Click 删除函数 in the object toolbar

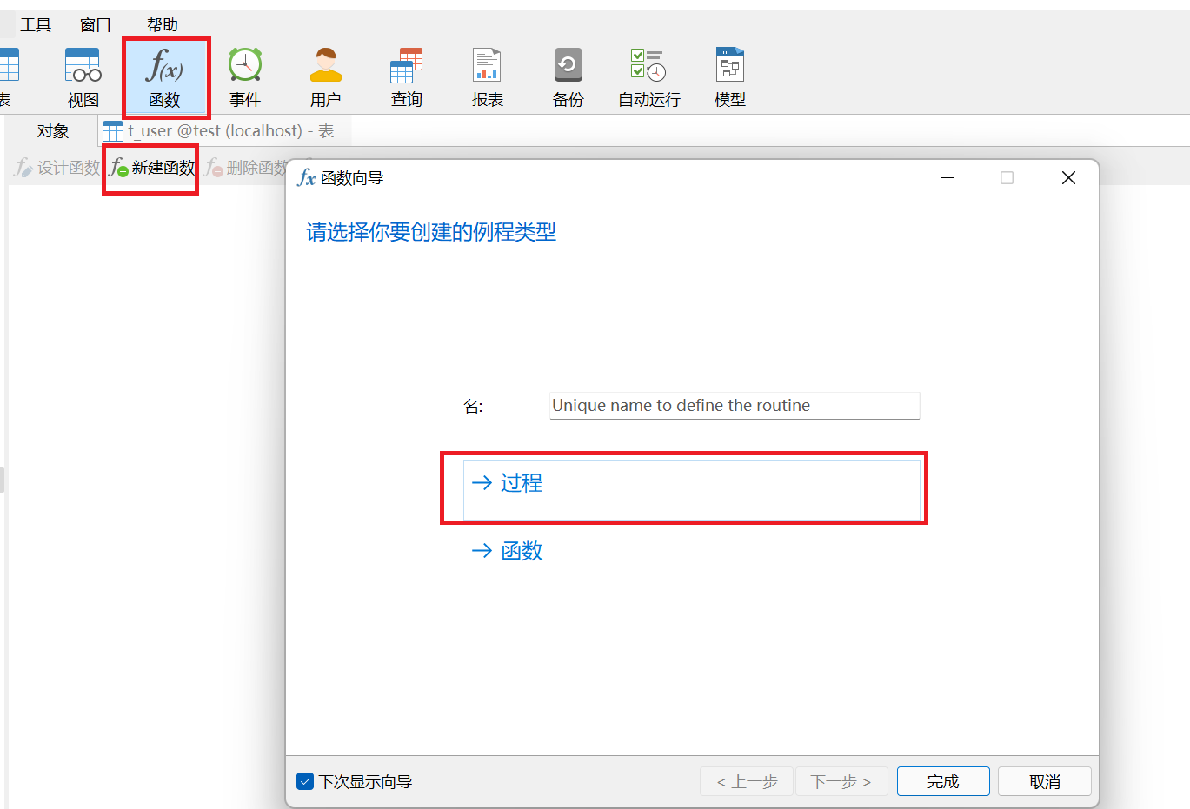246,168
